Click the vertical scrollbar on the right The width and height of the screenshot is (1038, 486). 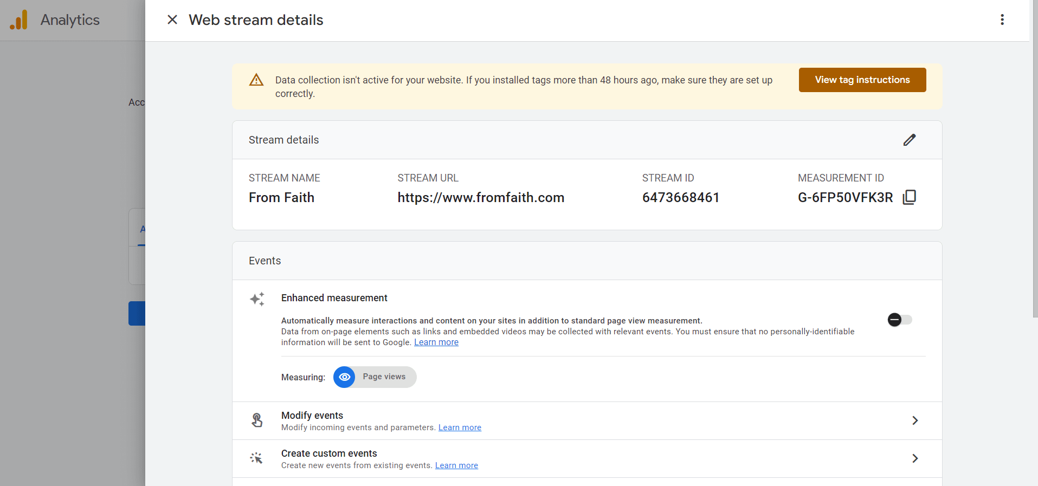pos(1034,163)
